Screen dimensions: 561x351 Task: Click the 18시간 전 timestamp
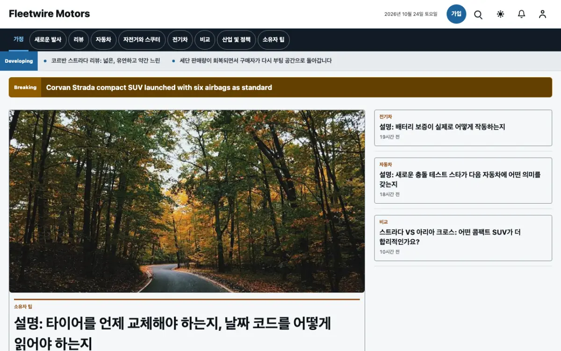[389, 194]
